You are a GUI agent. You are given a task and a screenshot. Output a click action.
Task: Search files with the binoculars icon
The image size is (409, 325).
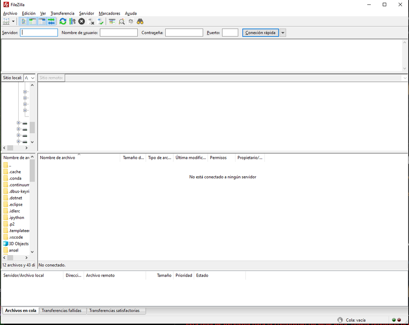coord(141,22)
